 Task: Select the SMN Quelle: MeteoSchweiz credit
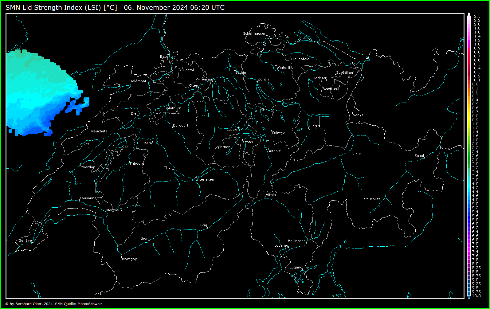pyautogui.click(x=79, y=304)
